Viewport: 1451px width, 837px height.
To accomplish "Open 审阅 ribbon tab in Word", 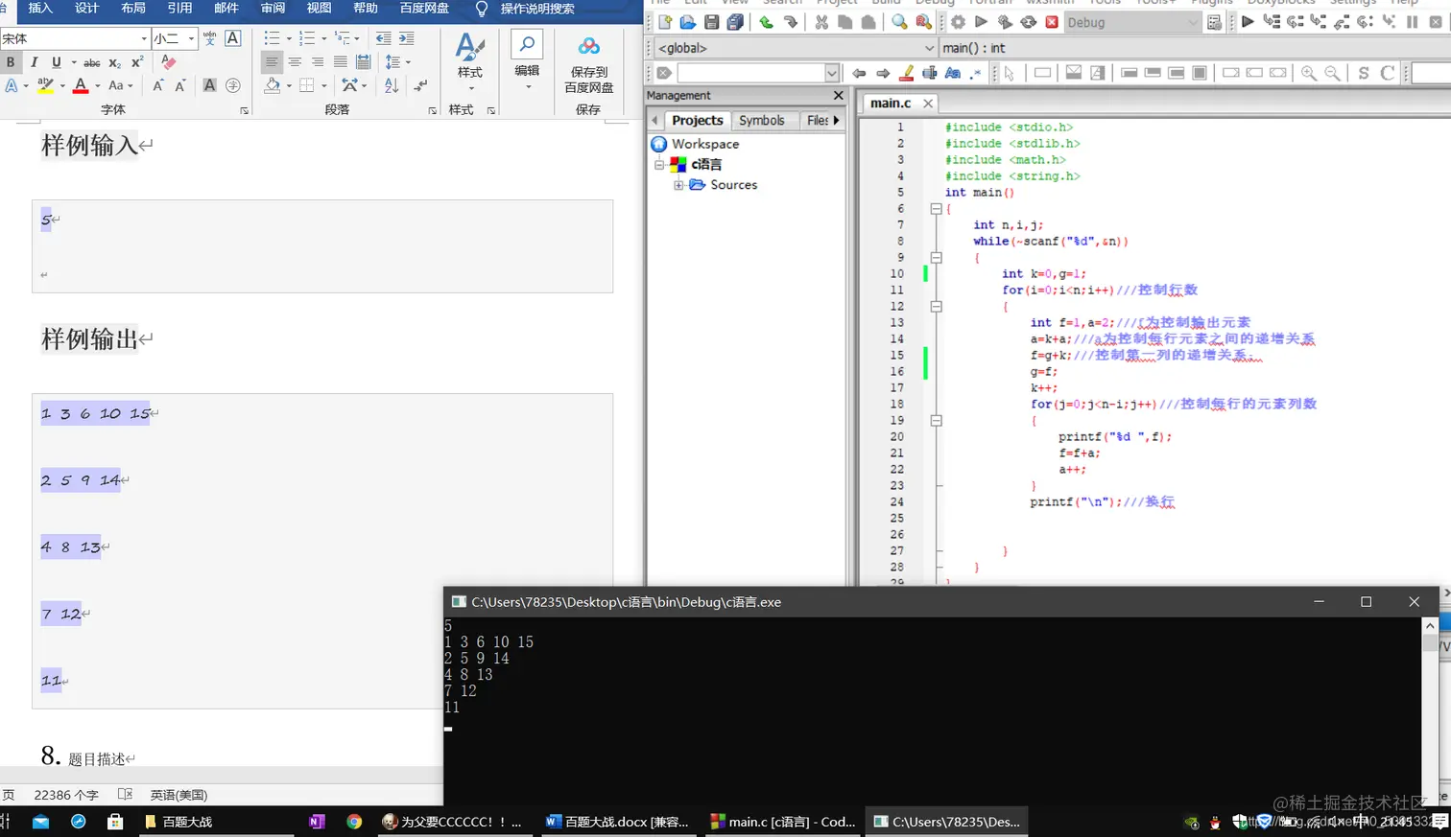I will click(x=273, y=8).
